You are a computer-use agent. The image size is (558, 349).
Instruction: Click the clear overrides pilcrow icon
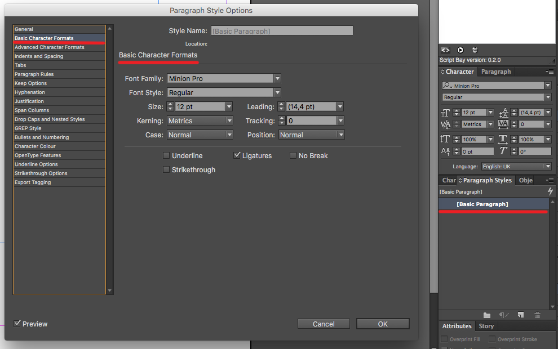(x=503, y=315)
